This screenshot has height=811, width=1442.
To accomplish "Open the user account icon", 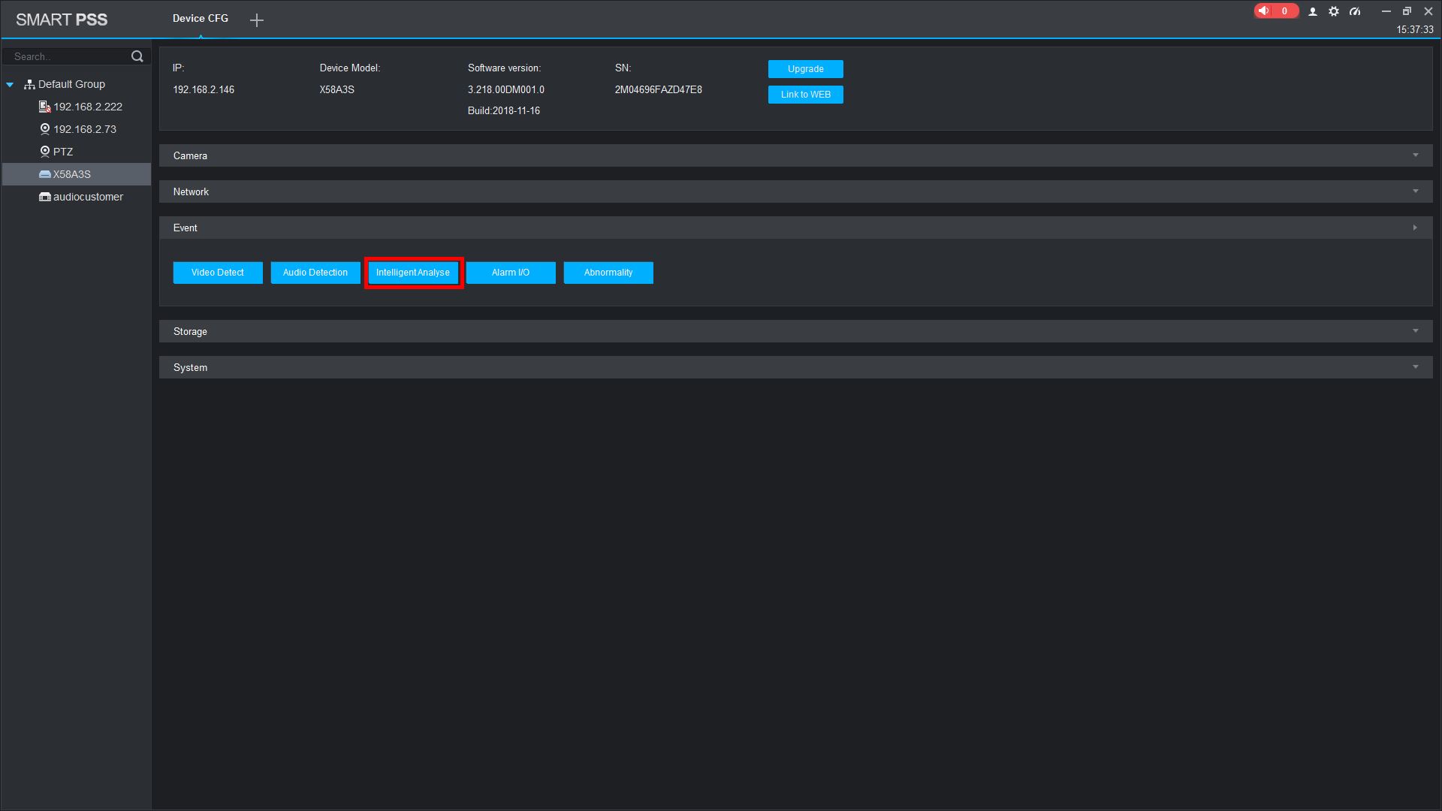I will click(x=1312, y=12).
